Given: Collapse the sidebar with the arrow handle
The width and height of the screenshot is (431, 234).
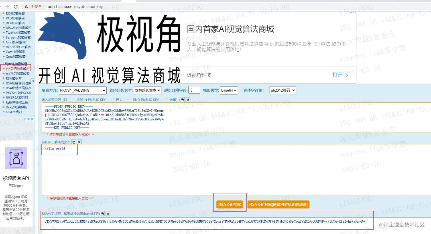Looking at the screenshot, I should (33, 81).
